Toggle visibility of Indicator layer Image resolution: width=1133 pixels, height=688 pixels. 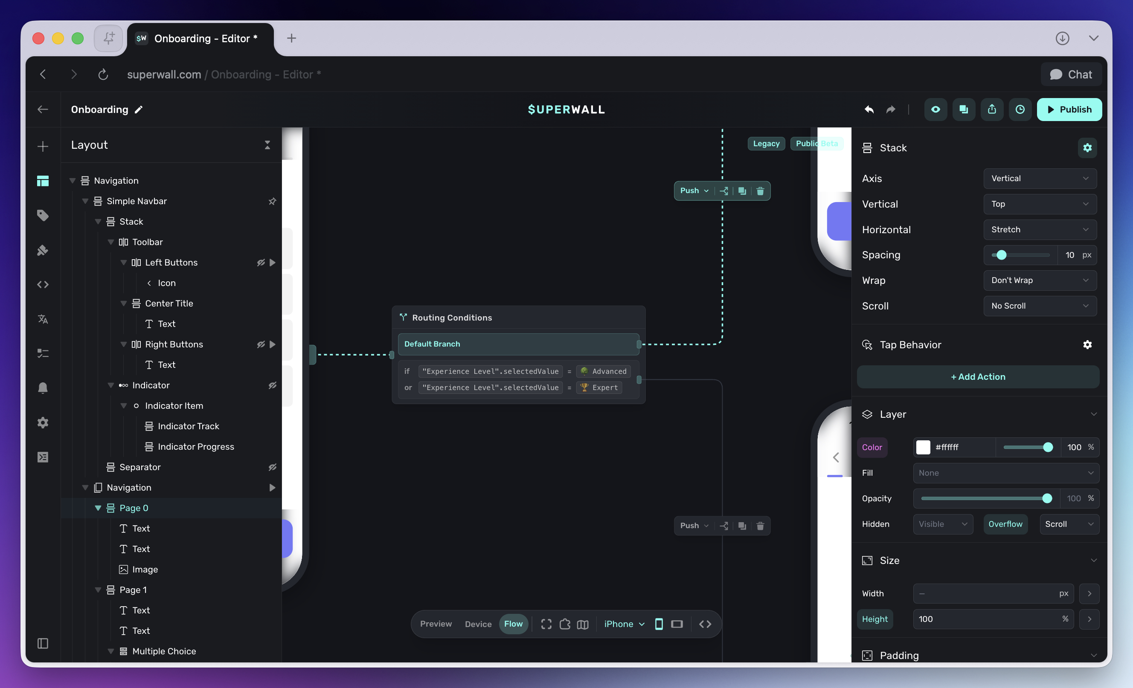pos(272,385)
